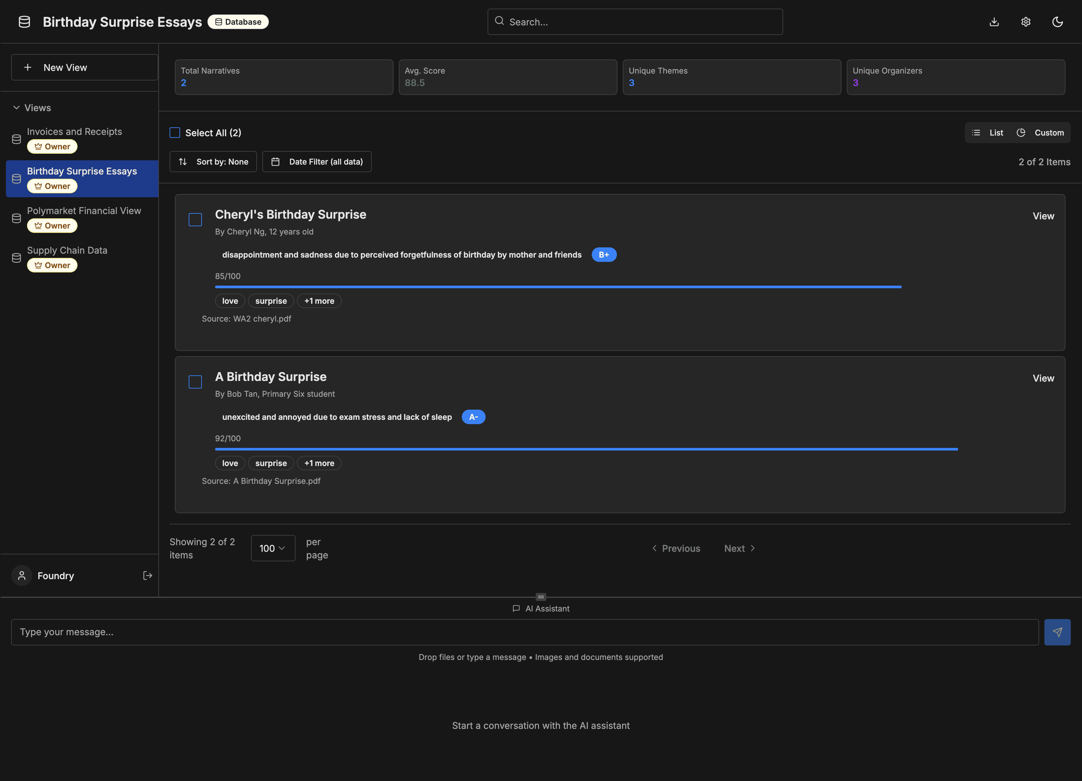Click the "Source: A Birthday Surprise.pdf" text

[261, 481]
